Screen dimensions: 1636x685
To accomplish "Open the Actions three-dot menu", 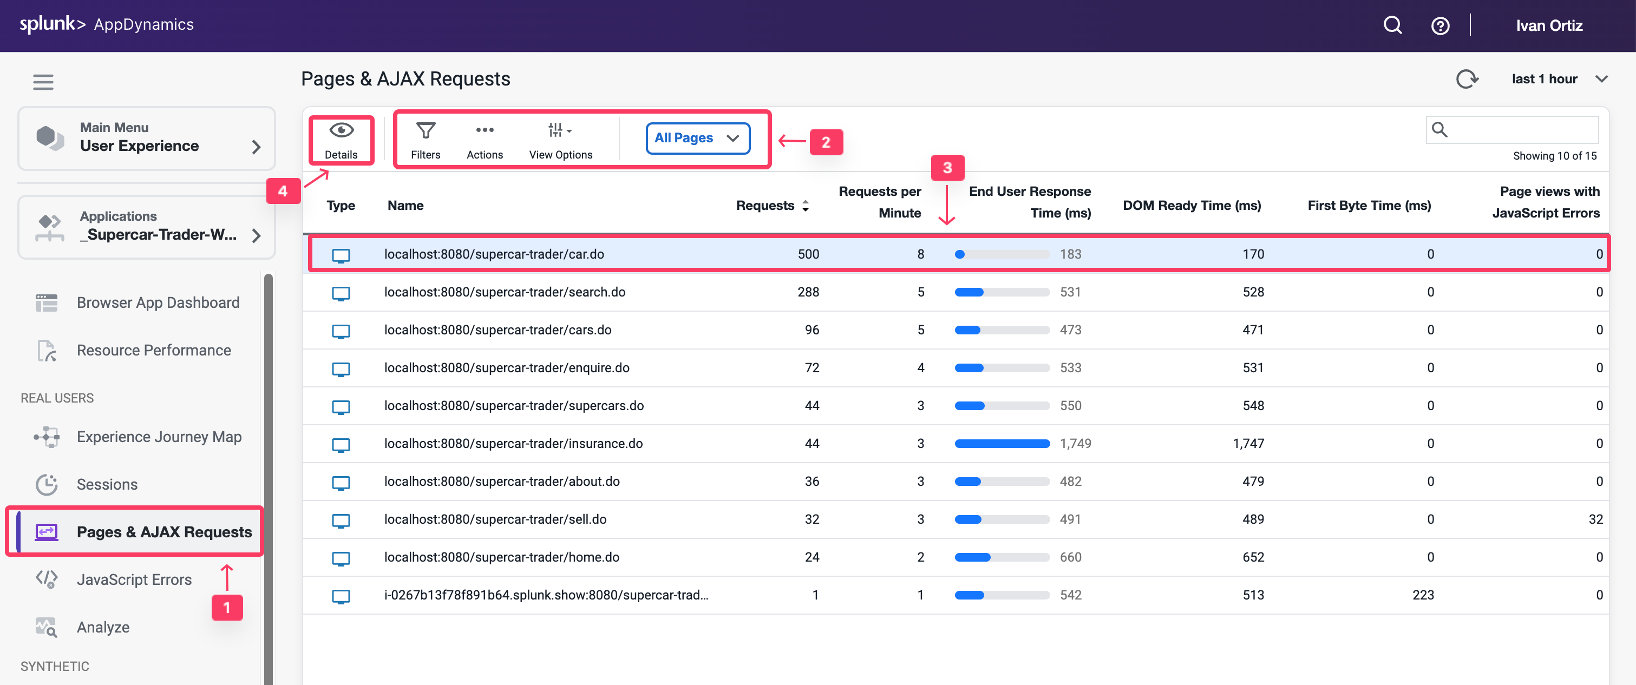I will click(x=485, y=131).
